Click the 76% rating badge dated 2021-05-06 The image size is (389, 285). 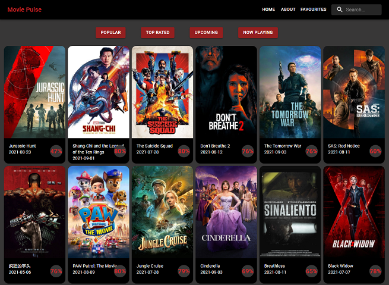coord(56,271)
